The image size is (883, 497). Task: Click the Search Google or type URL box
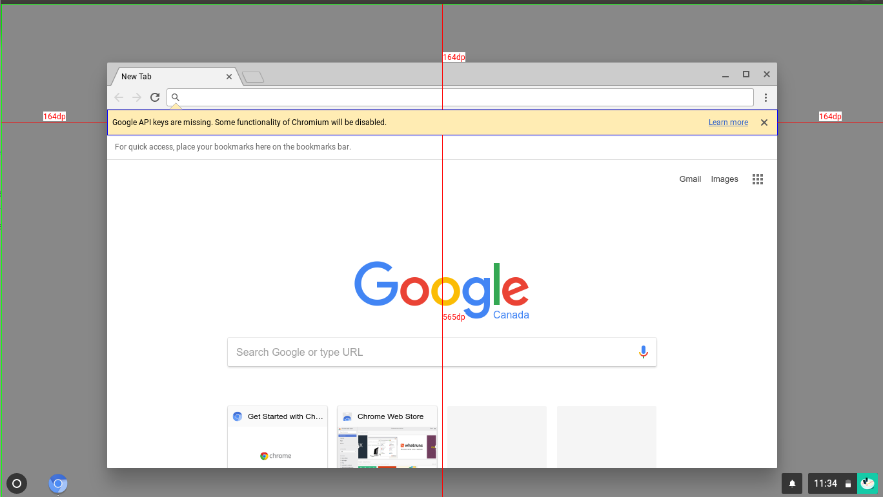click(442, 352)
